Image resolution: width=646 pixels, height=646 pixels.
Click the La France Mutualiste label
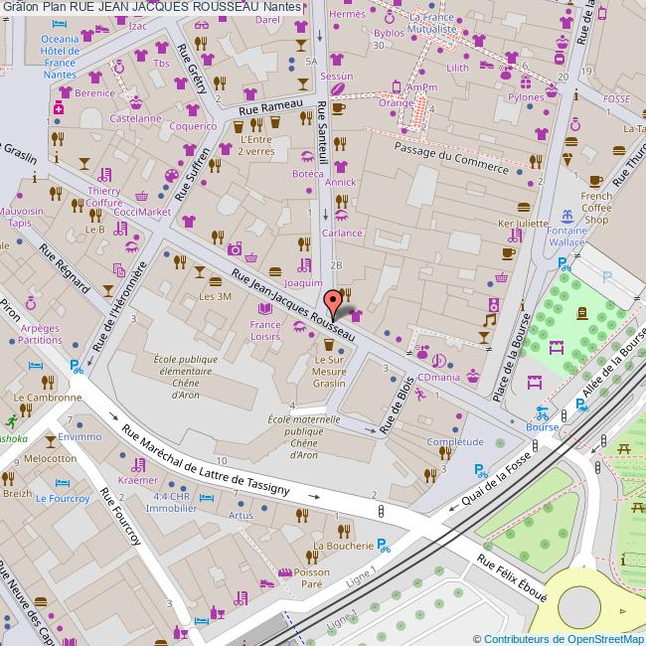pyautogui.click(x=431, y=23)
